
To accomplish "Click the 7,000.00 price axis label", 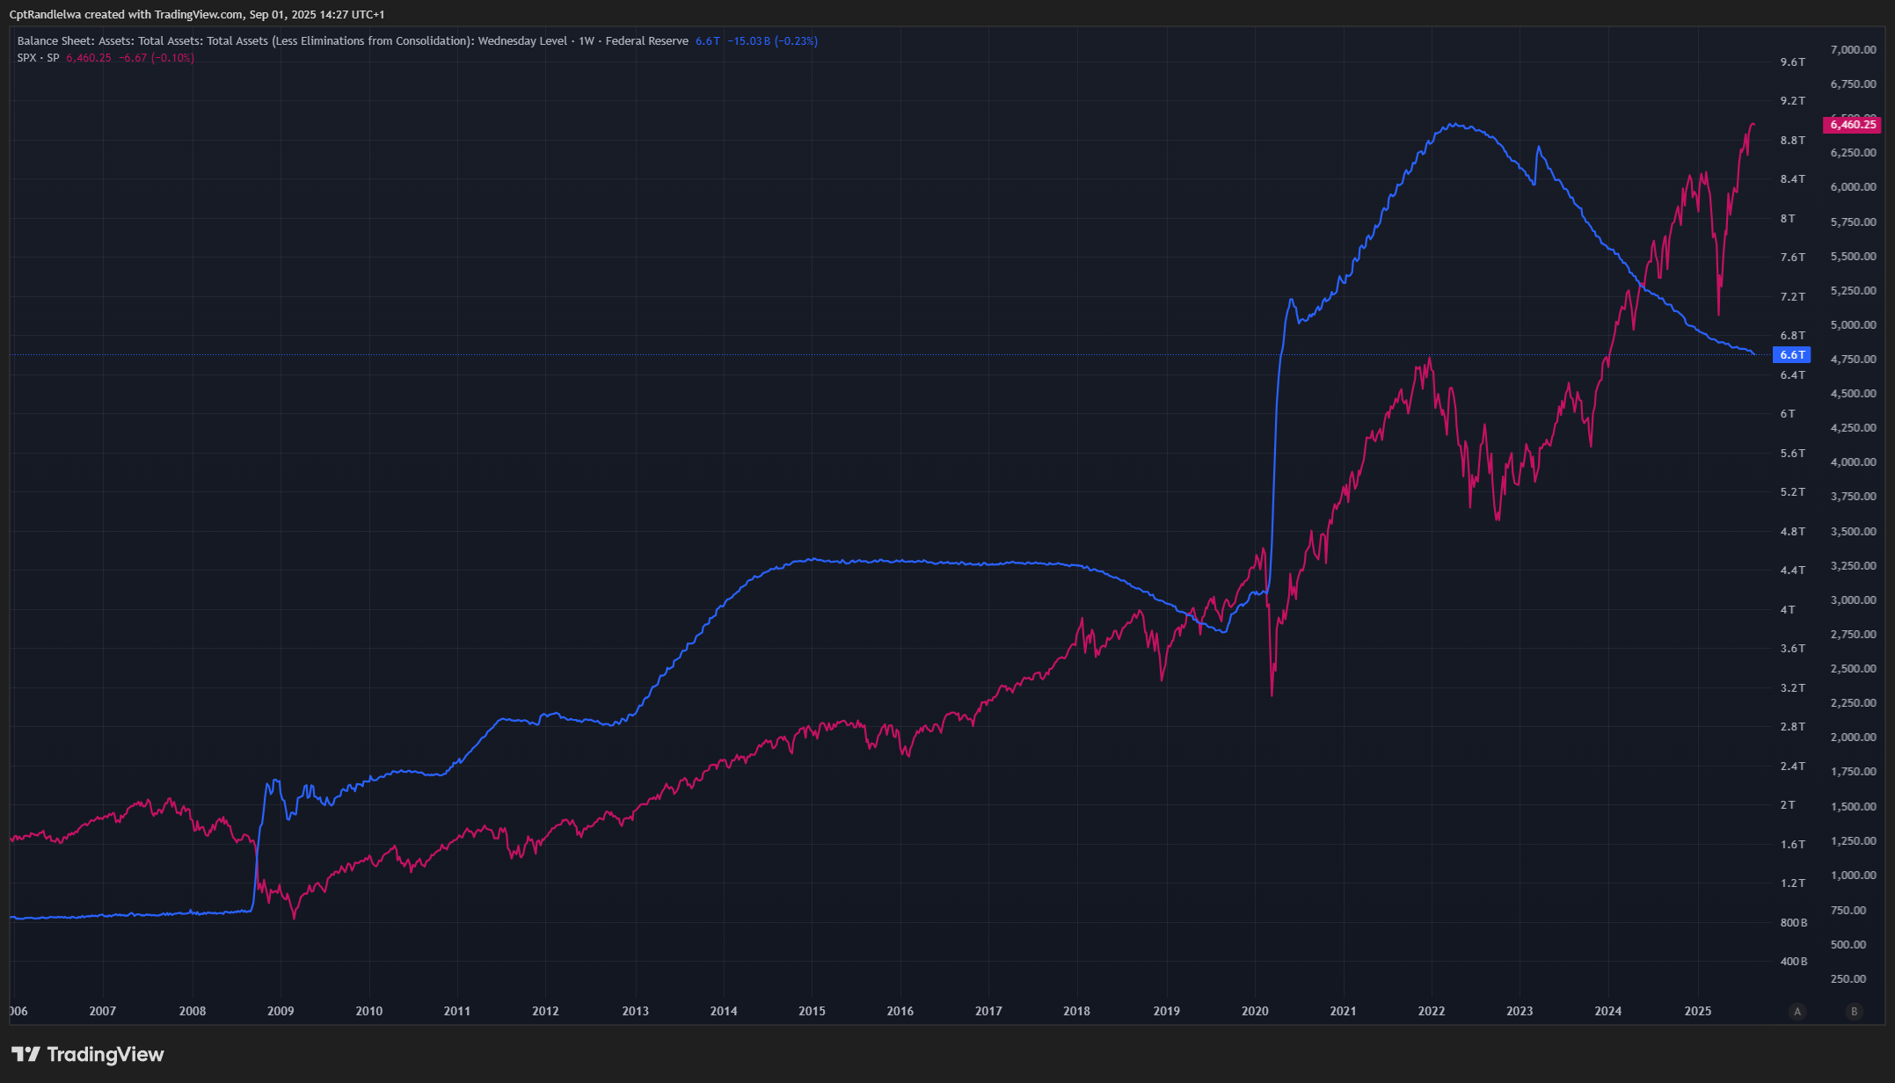I will [1854, 50].
